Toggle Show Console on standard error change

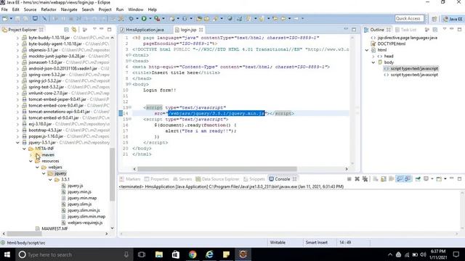[408, 179]
